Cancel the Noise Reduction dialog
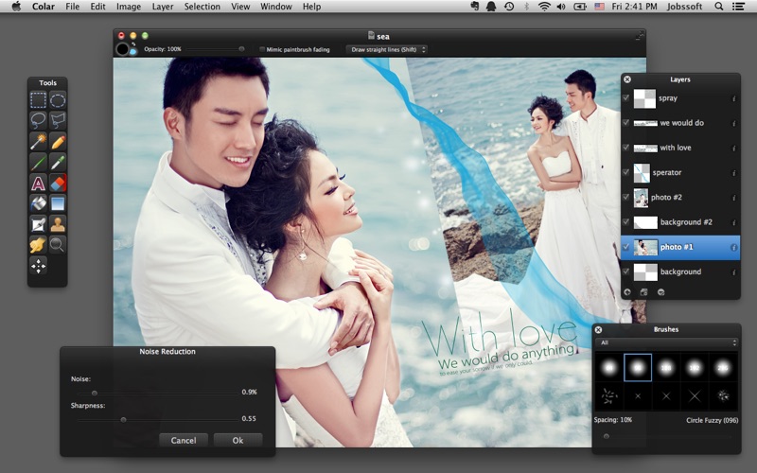 (184, 440)
